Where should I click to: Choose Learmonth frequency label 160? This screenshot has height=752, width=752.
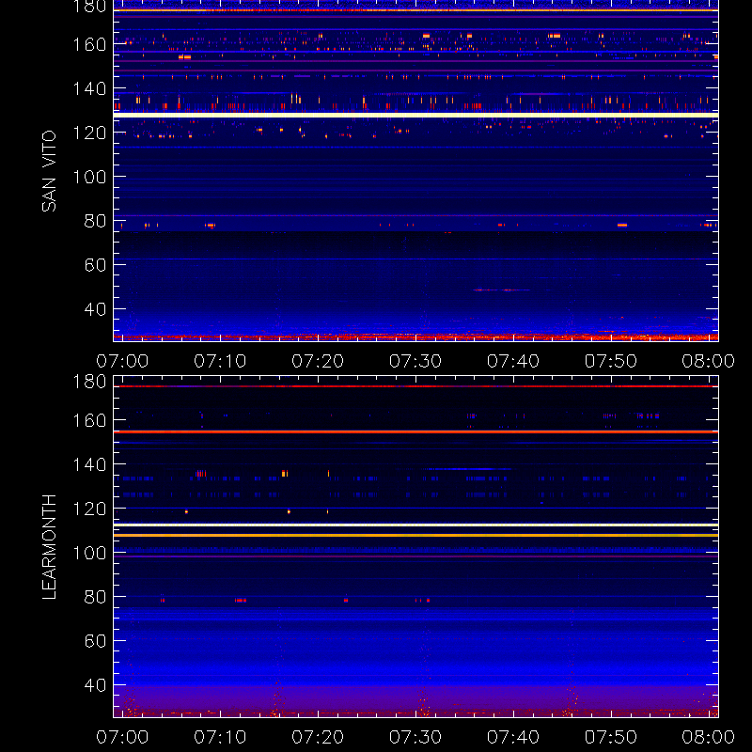point(89,420)
